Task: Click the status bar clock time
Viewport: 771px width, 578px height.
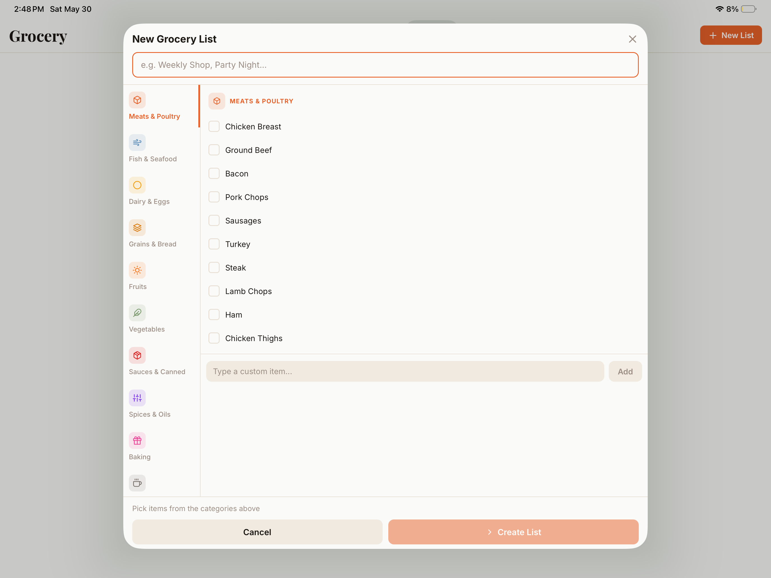Action: (x=29, y=9)
